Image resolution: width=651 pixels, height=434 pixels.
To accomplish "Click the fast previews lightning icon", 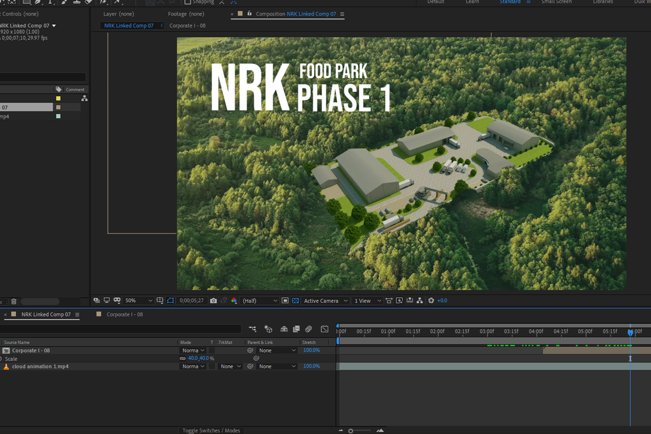I will coord(399,301).
